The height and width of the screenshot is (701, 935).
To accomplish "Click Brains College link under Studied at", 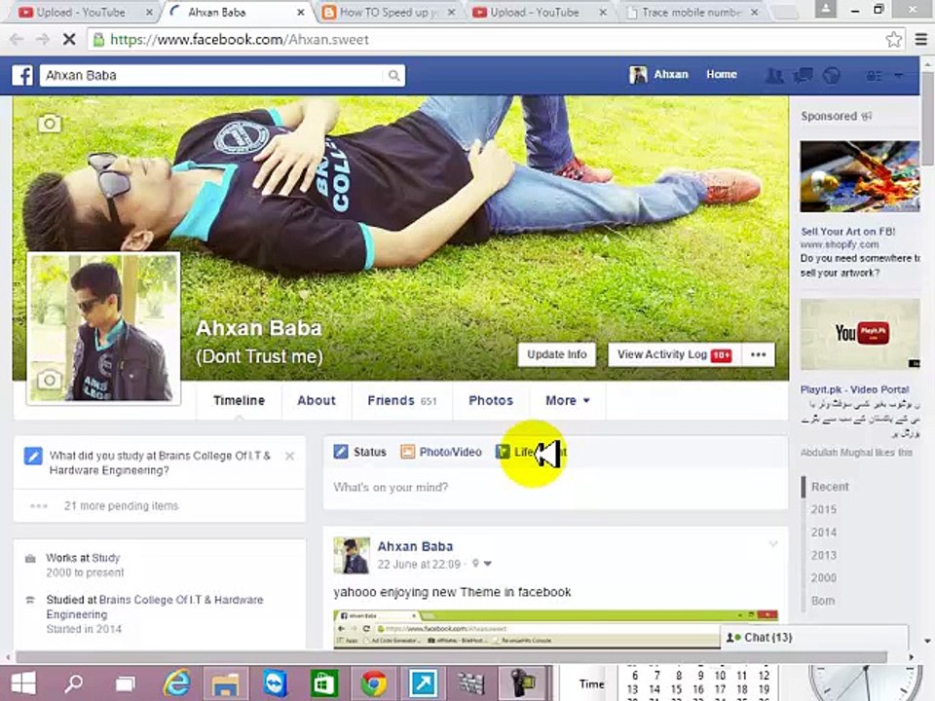I will (155, 607).
